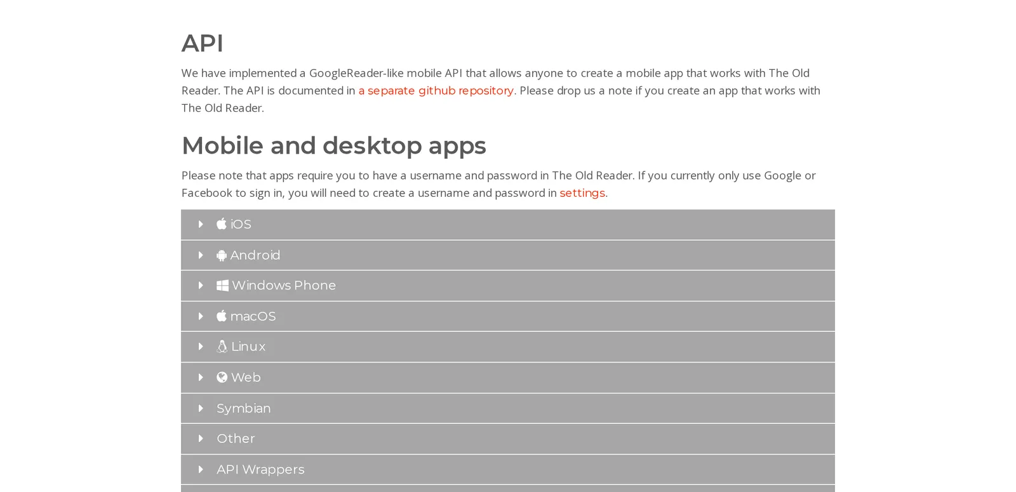Viewport: 1016px width, 492px height.
Task: Click the iOS section label
Action: [241, 224]
